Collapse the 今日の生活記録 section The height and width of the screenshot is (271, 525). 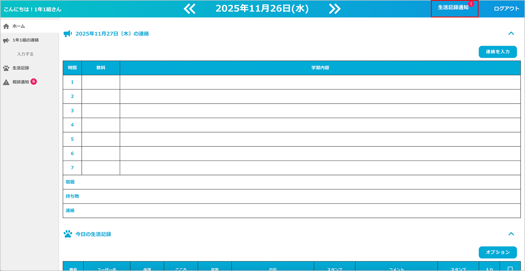point(511,234)
